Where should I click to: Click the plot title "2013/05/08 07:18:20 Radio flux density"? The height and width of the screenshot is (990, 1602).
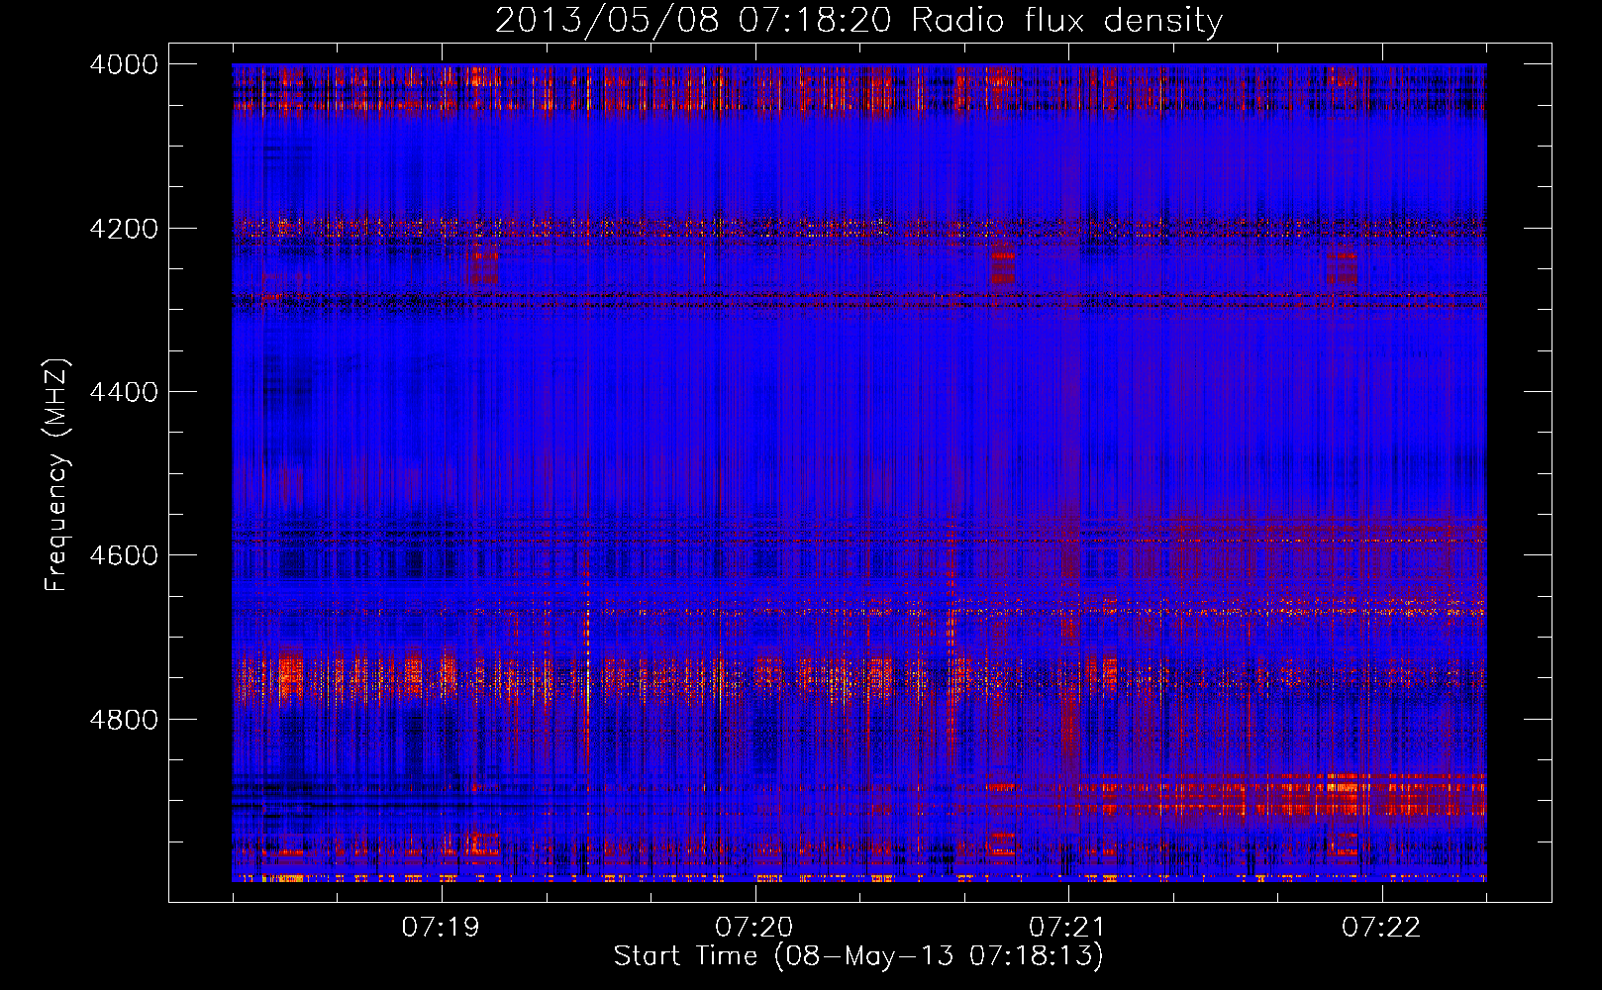(x=858, y=20)
